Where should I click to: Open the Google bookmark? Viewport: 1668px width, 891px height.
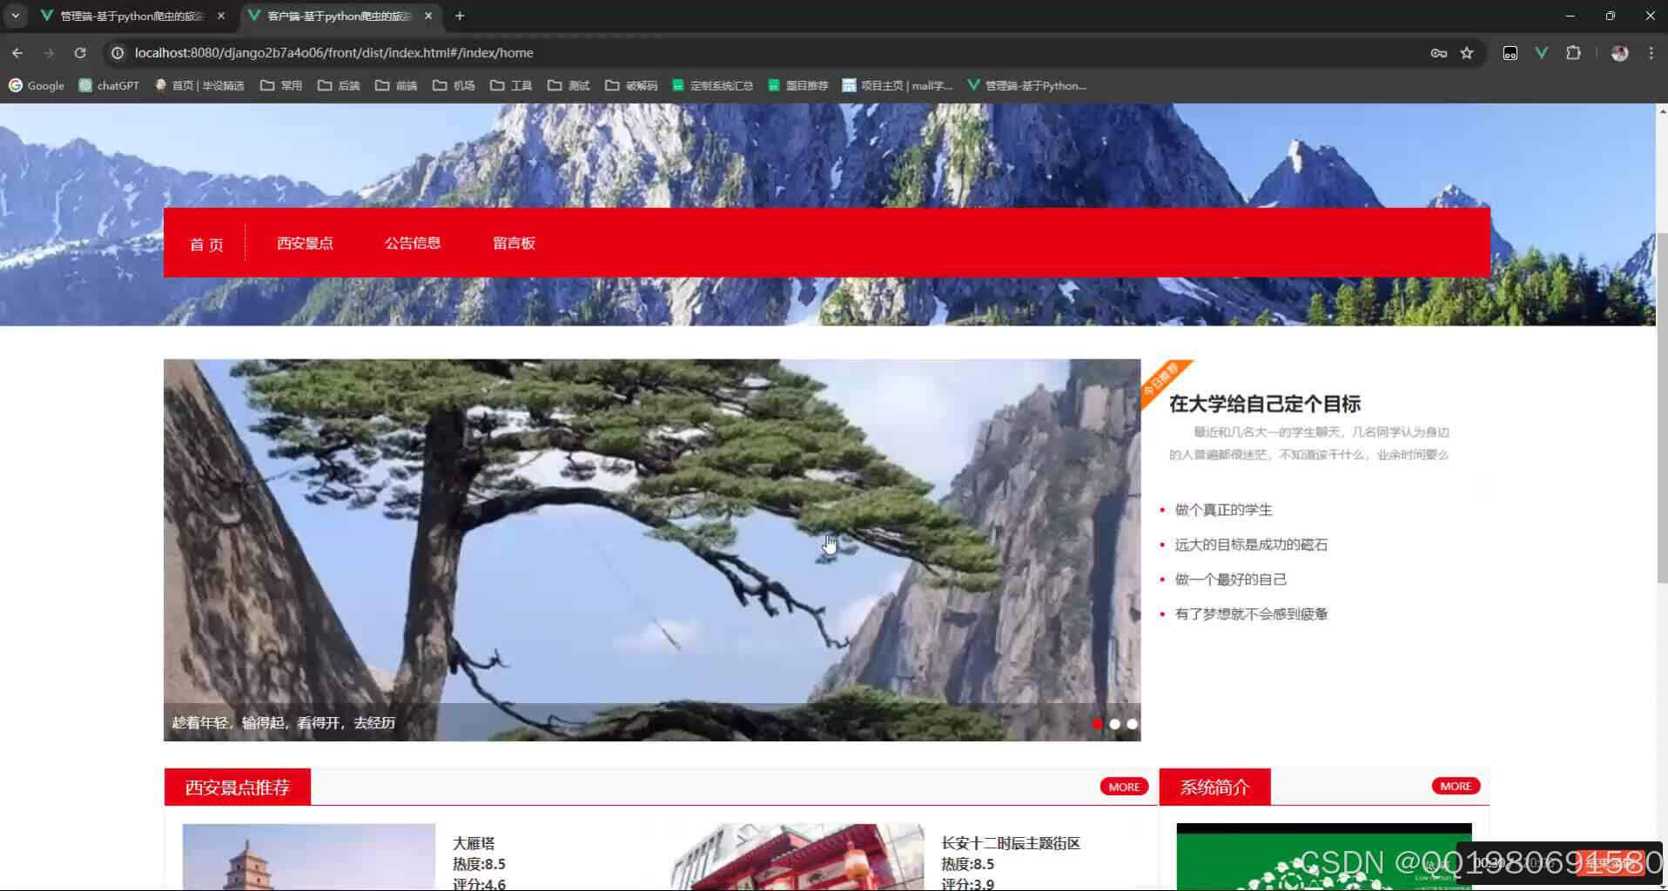click(x=37, y=85)
